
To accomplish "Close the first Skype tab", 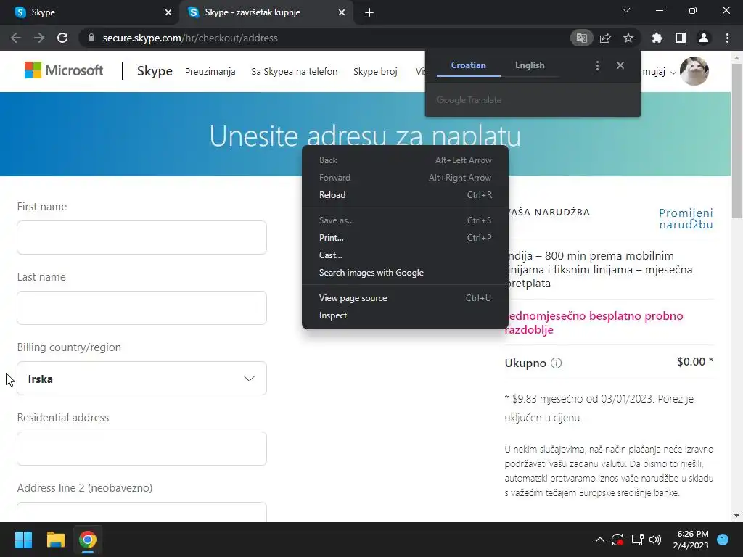I will 168,12.
